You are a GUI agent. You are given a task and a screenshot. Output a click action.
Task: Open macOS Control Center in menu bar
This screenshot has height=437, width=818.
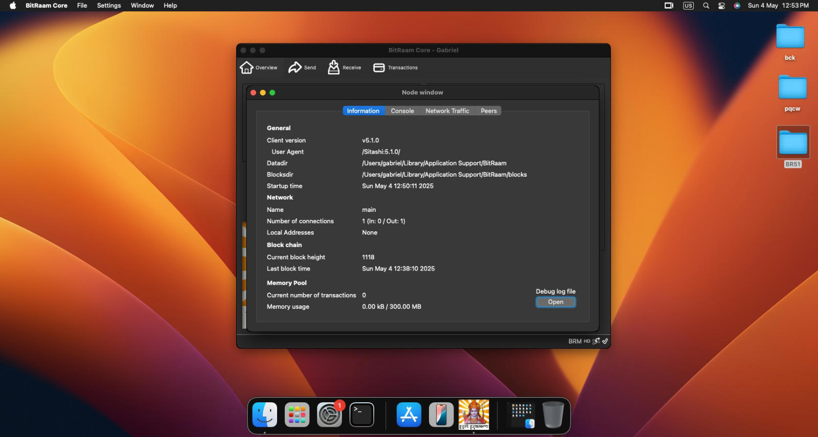721,6
